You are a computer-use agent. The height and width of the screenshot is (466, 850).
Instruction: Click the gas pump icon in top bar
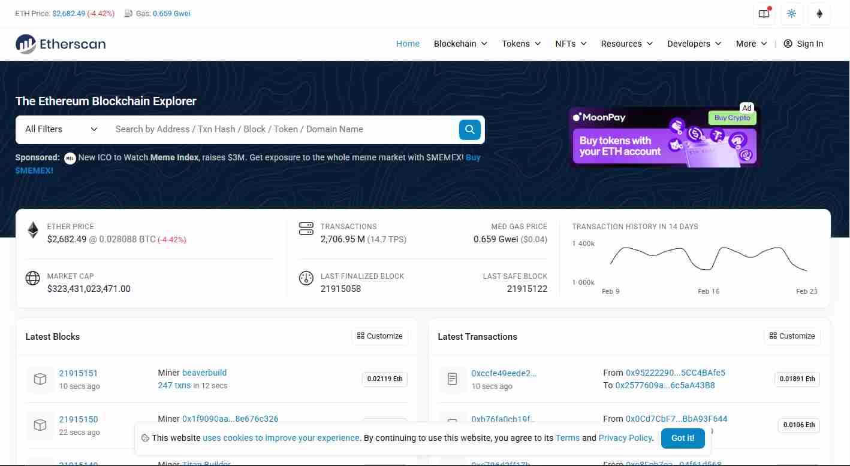[128, 14]
